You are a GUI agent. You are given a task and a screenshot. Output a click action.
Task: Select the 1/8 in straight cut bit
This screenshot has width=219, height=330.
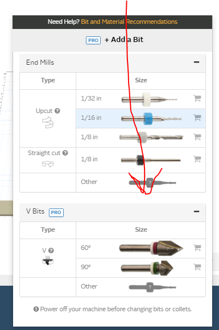coord(141,160)
